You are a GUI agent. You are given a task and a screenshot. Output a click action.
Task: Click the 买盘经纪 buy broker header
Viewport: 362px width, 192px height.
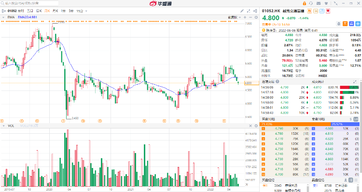[267, 180]
